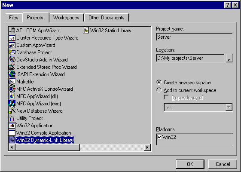Select the text "Custom AppWizard"
This screenshot has width=241, height=172.
(36, 45)
